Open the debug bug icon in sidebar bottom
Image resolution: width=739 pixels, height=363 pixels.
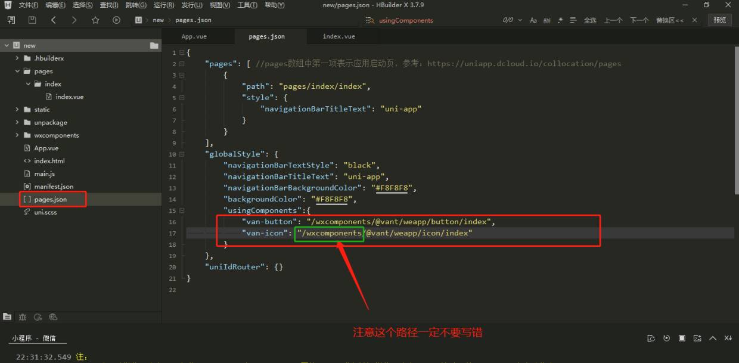[x=23, y=317]
